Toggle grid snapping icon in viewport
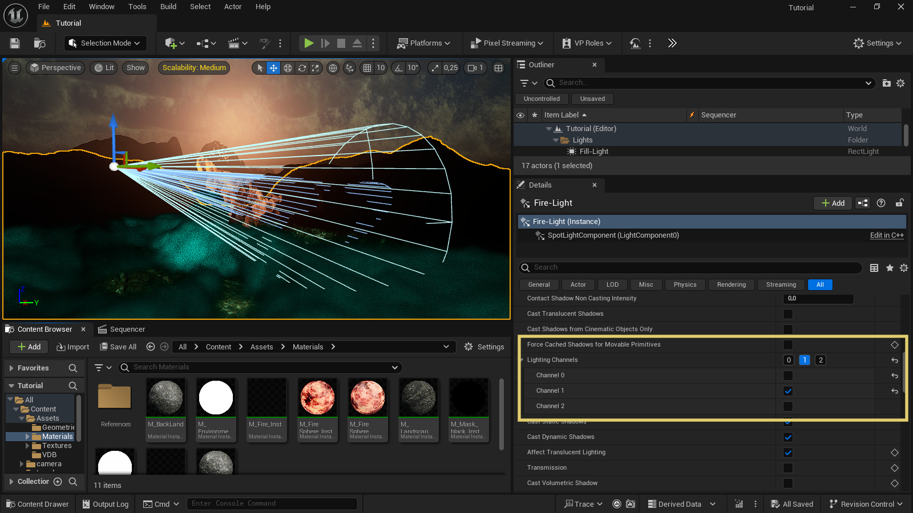Image resolution: width=913 pixels, height=513 pixels. pos(367,68)
